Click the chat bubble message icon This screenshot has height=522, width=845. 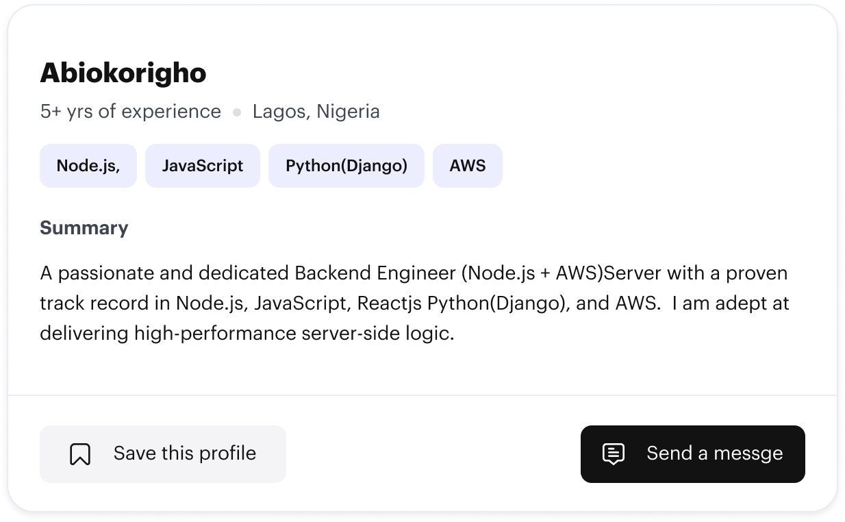pos(614,454)
